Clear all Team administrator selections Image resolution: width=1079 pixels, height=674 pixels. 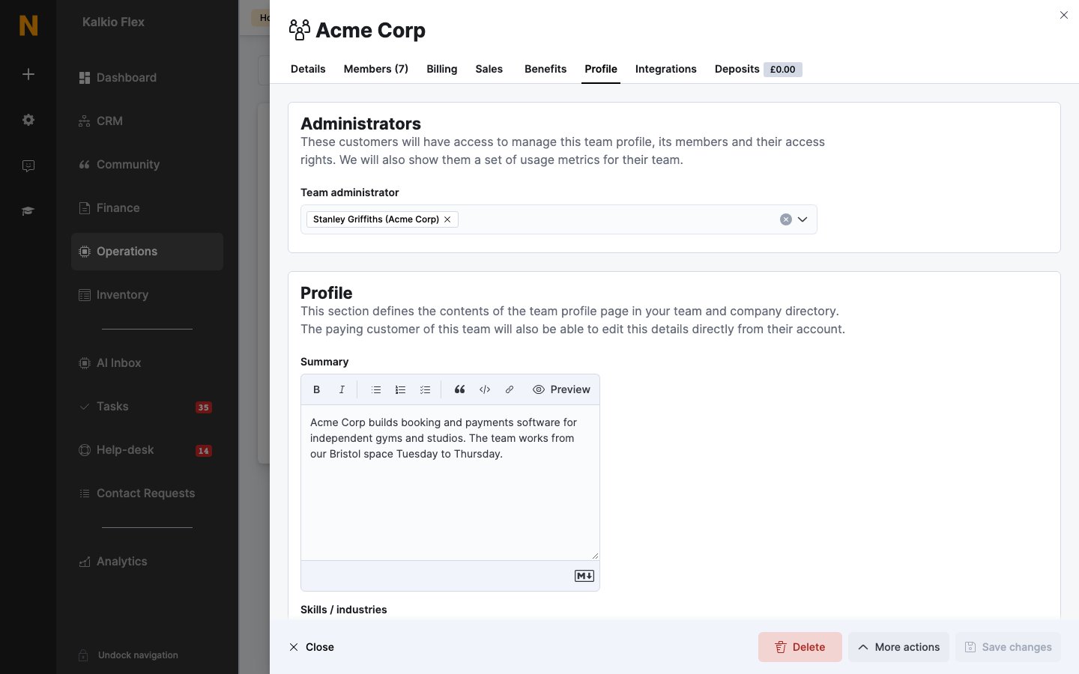[785, 219]
